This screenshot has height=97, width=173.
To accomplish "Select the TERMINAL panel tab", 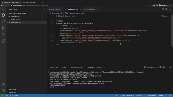I will [90, 67].
